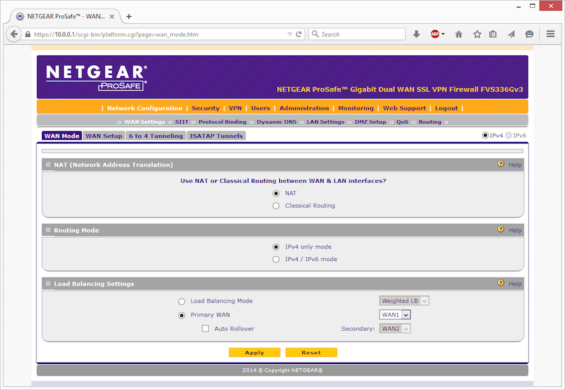Screen dimensions: 565x390
Task: Click the padlock site security icon
Action: (x=28, y=34)
